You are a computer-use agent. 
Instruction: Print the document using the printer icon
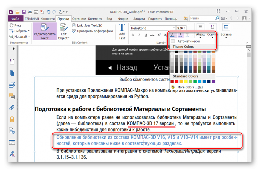[x=30, y=12]
